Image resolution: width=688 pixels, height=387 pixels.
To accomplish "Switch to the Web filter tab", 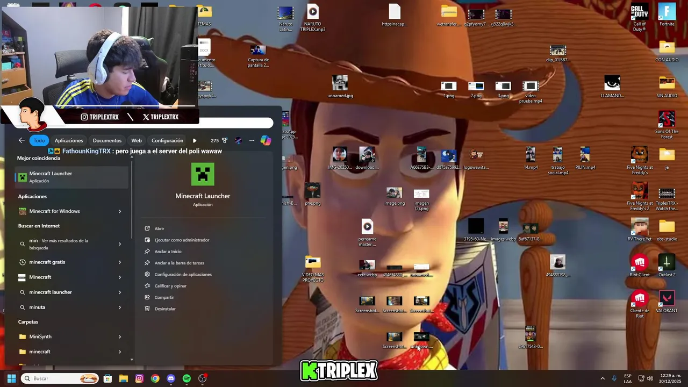I will (x=137, y=140).
